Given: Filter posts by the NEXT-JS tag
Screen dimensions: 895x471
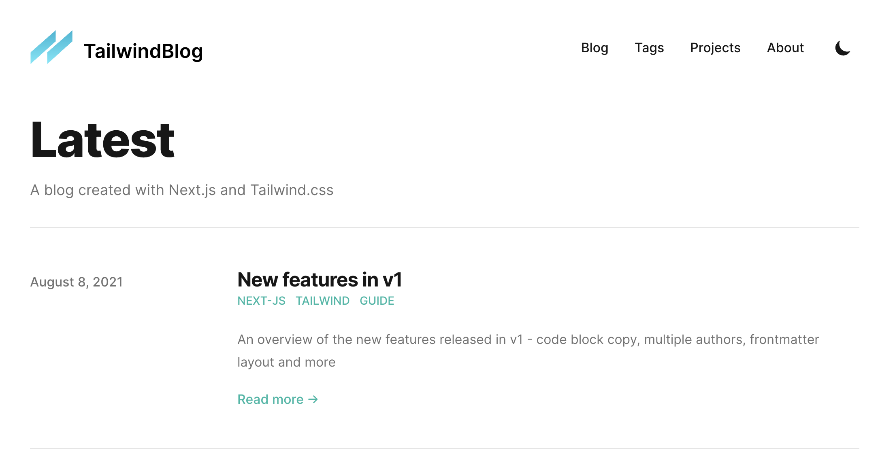Looking at the screenshot, I should click(x=261, y=301).
